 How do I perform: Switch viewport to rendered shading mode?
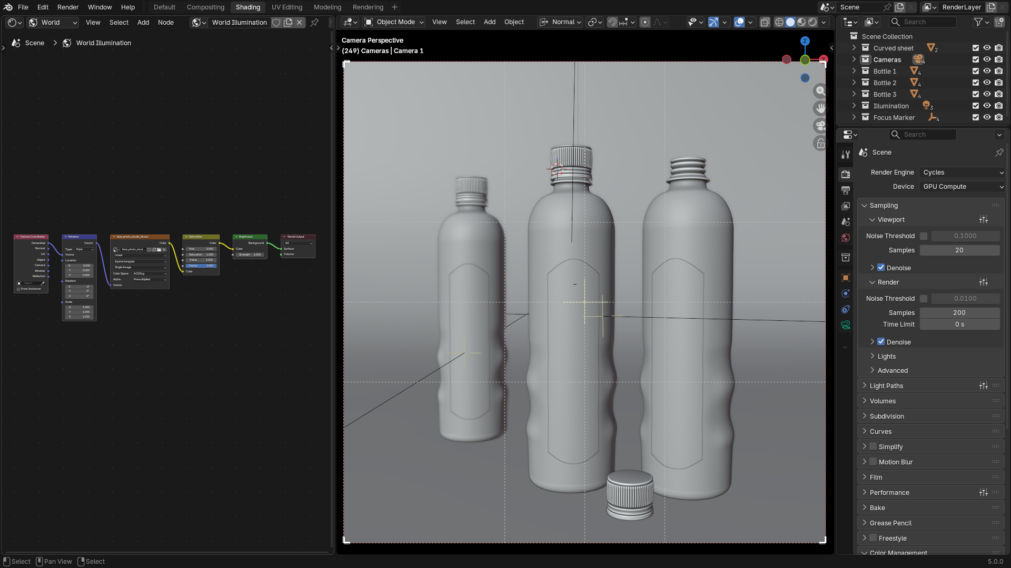(x=812, y=22)
